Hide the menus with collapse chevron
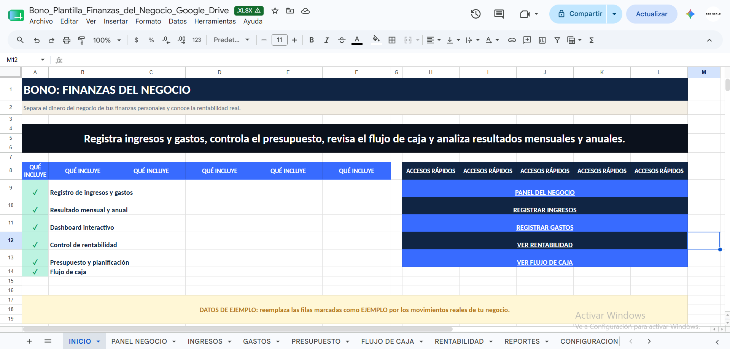This screenshot has height=349, width=730. coord(709,40)
